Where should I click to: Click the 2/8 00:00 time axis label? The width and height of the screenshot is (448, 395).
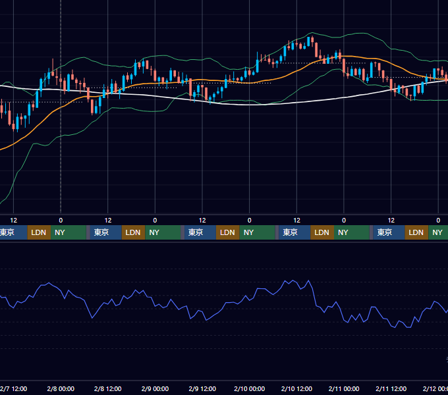tap(61, 388)
